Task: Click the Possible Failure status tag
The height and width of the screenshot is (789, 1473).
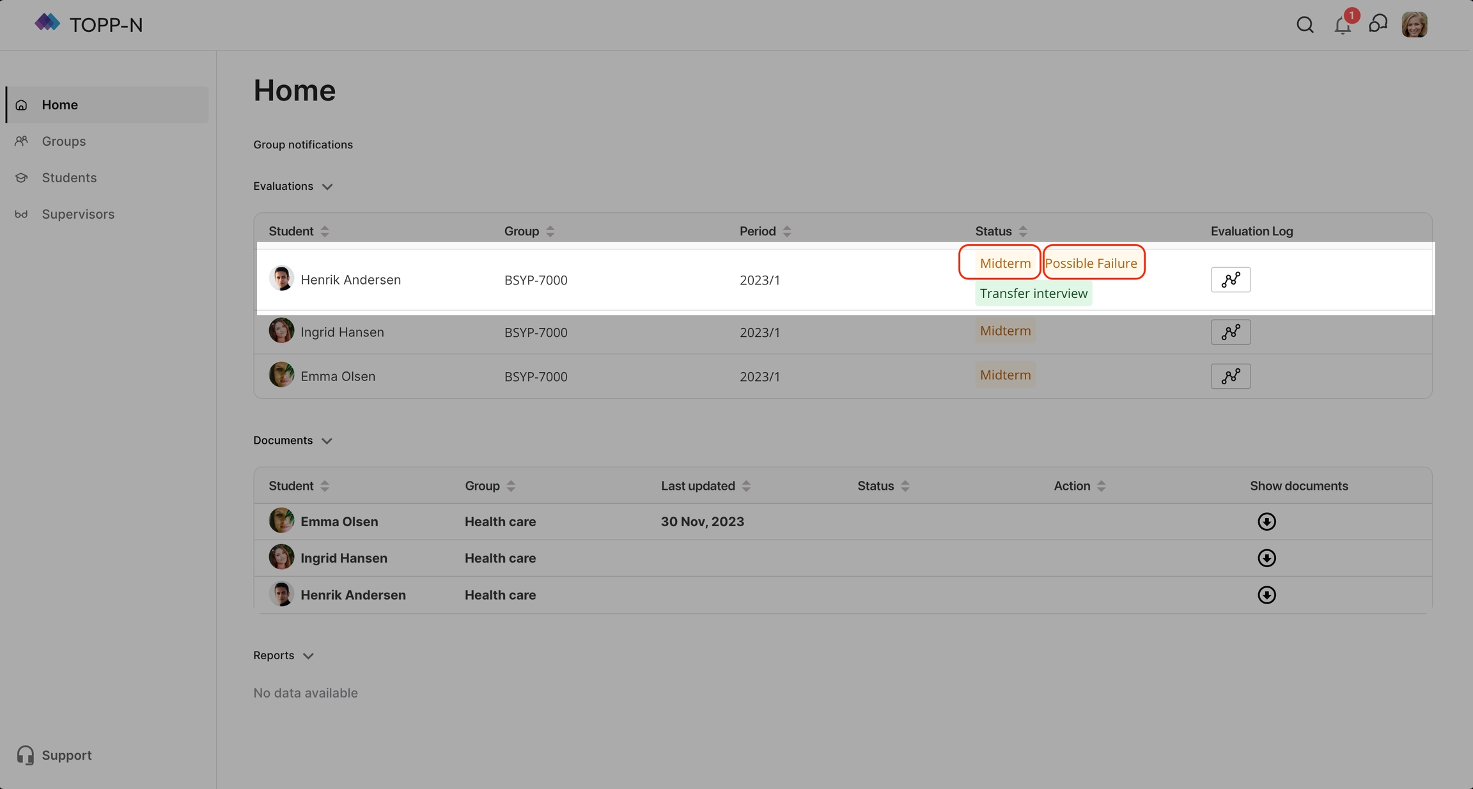Action: (1091, 263)
